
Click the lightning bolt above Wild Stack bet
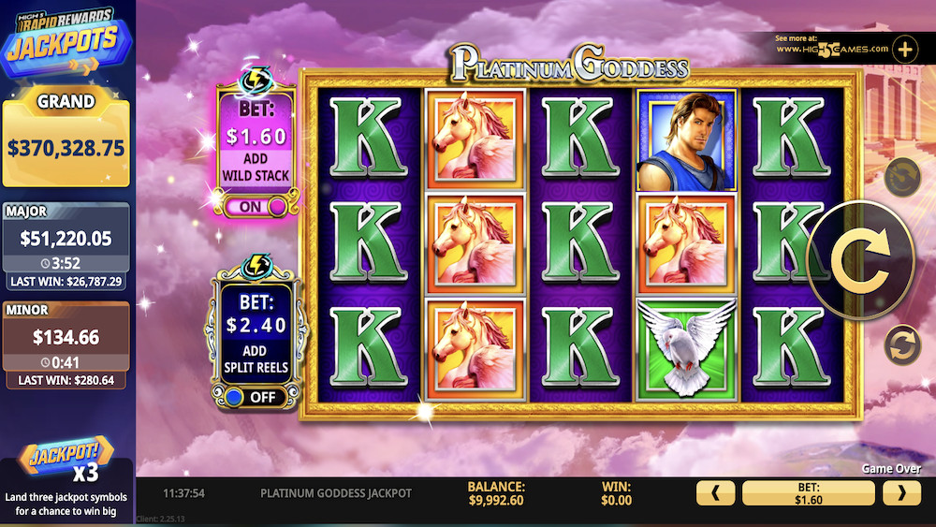[256, 80]
